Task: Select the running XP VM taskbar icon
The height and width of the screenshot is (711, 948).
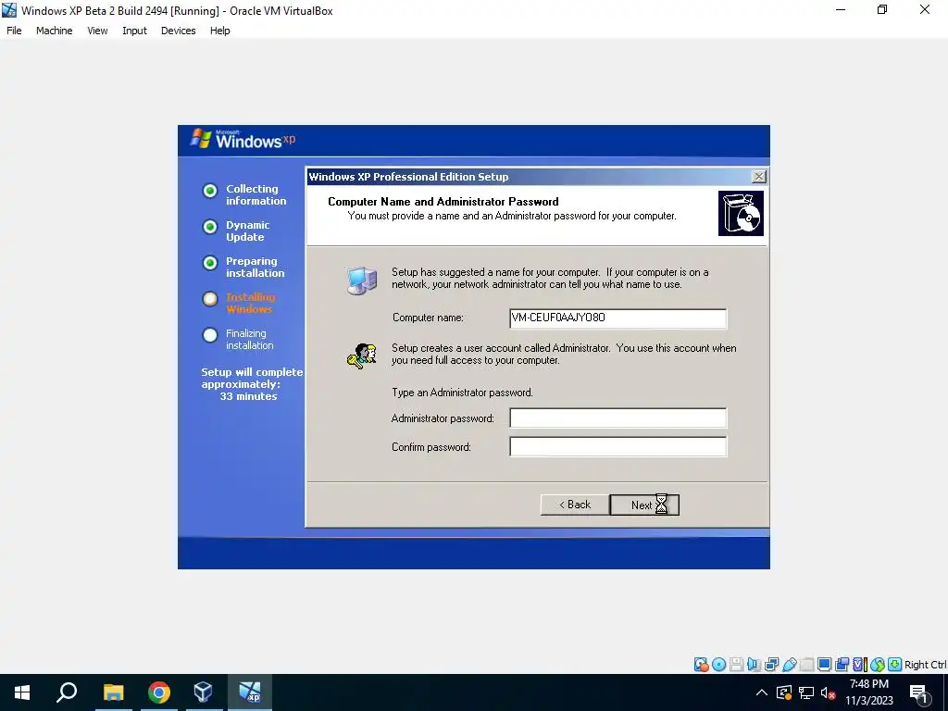Action: 249,692
